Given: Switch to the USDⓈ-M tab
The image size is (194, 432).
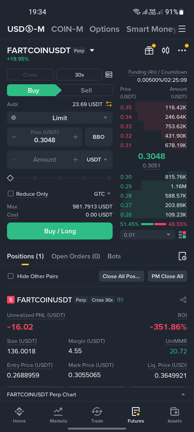Looking at the screenshot, I should (x=26, y=29).
